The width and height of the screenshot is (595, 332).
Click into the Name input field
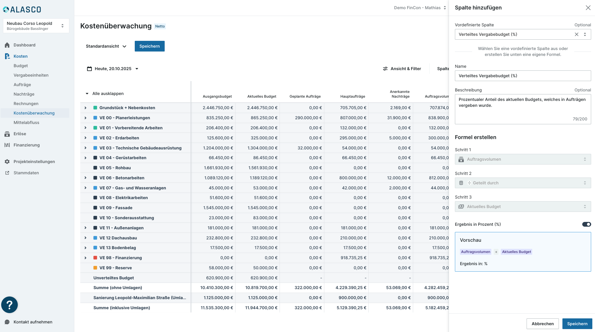pyautogui.click(x=522, y=76)
